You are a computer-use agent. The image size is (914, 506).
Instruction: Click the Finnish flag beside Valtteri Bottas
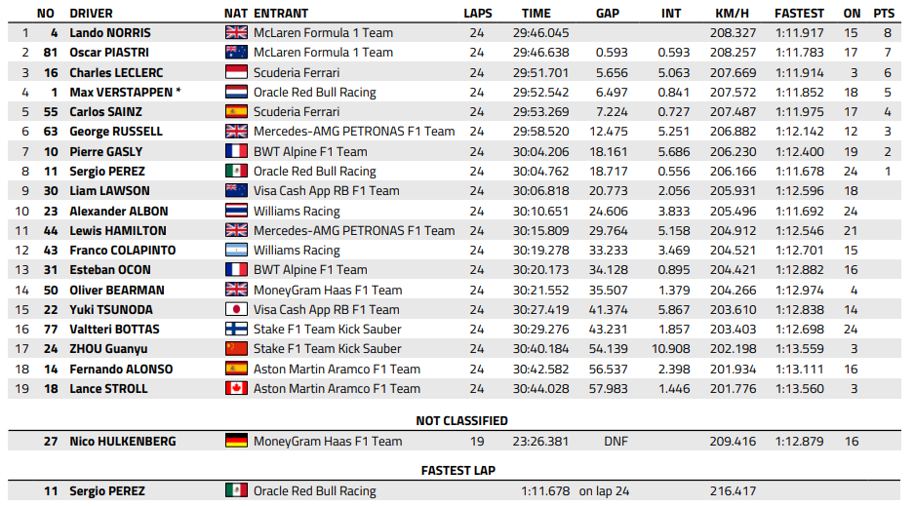point(236,330)
